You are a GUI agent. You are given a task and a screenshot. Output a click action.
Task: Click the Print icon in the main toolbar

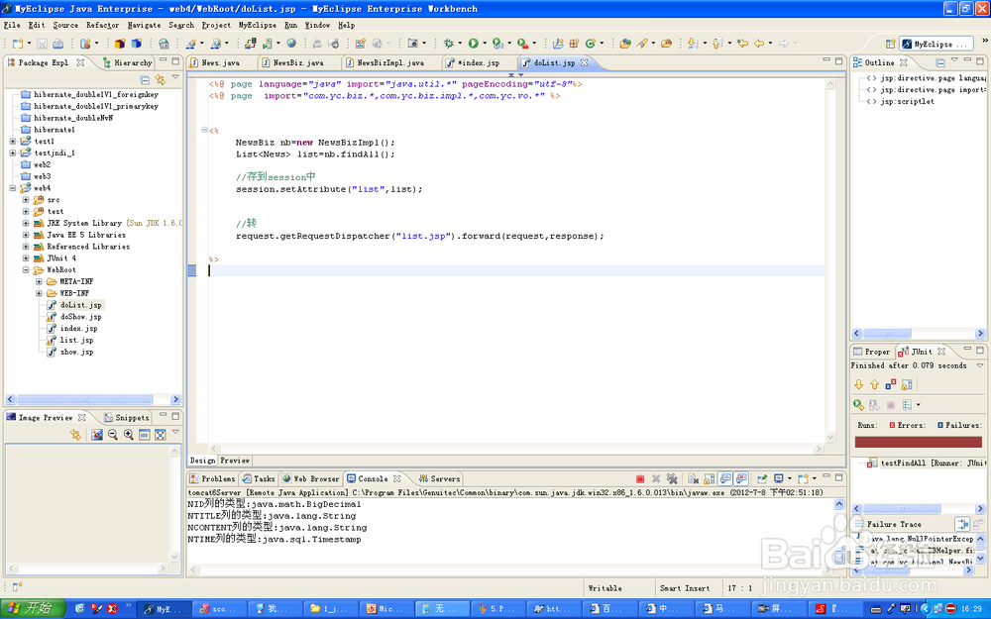tap(57, 44)
